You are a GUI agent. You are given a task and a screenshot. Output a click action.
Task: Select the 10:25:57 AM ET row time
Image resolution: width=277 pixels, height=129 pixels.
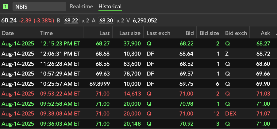(60, 84)
